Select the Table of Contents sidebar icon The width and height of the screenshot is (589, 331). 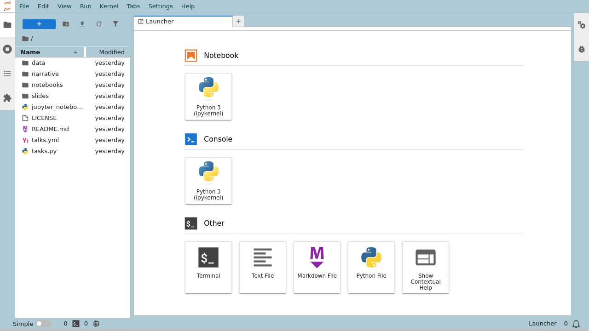(7, 74)
